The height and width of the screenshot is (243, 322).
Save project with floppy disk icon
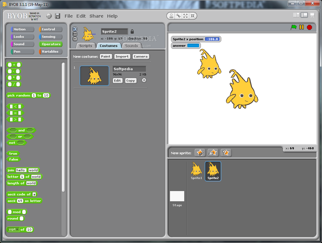[58, 16]
